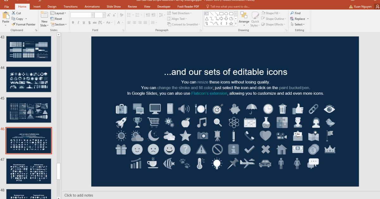Click the Cut icon in Clipboard group
This screenshot has width=380, height=199.
pos(14,13)
